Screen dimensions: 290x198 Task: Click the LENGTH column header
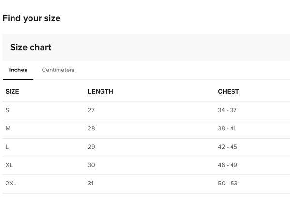point(100,91)
